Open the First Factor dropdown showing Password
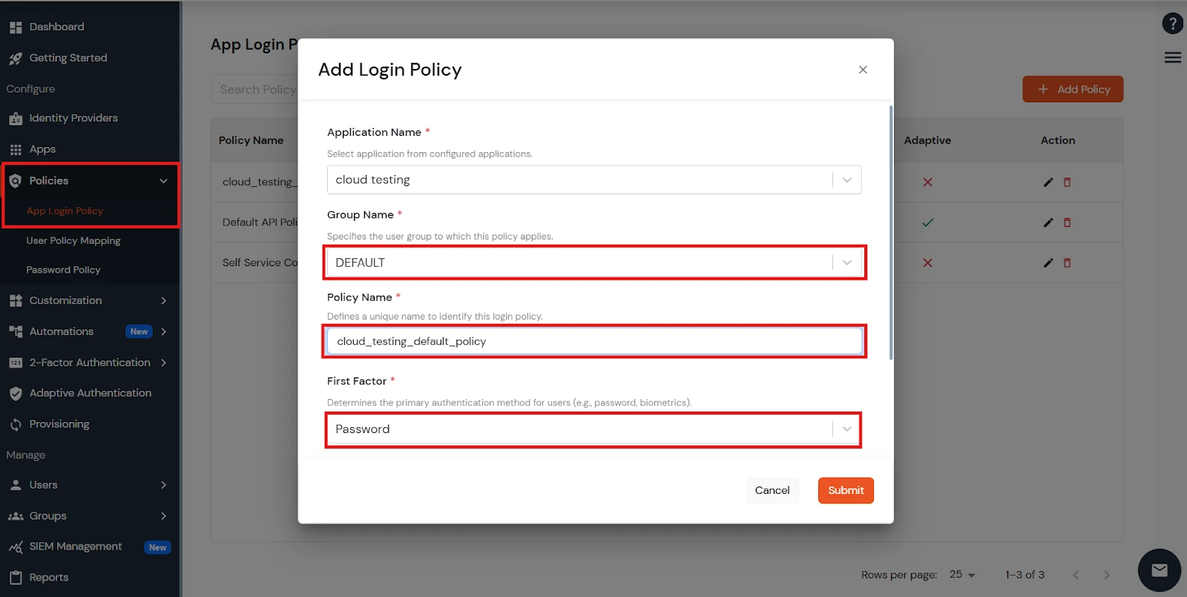 845,429
